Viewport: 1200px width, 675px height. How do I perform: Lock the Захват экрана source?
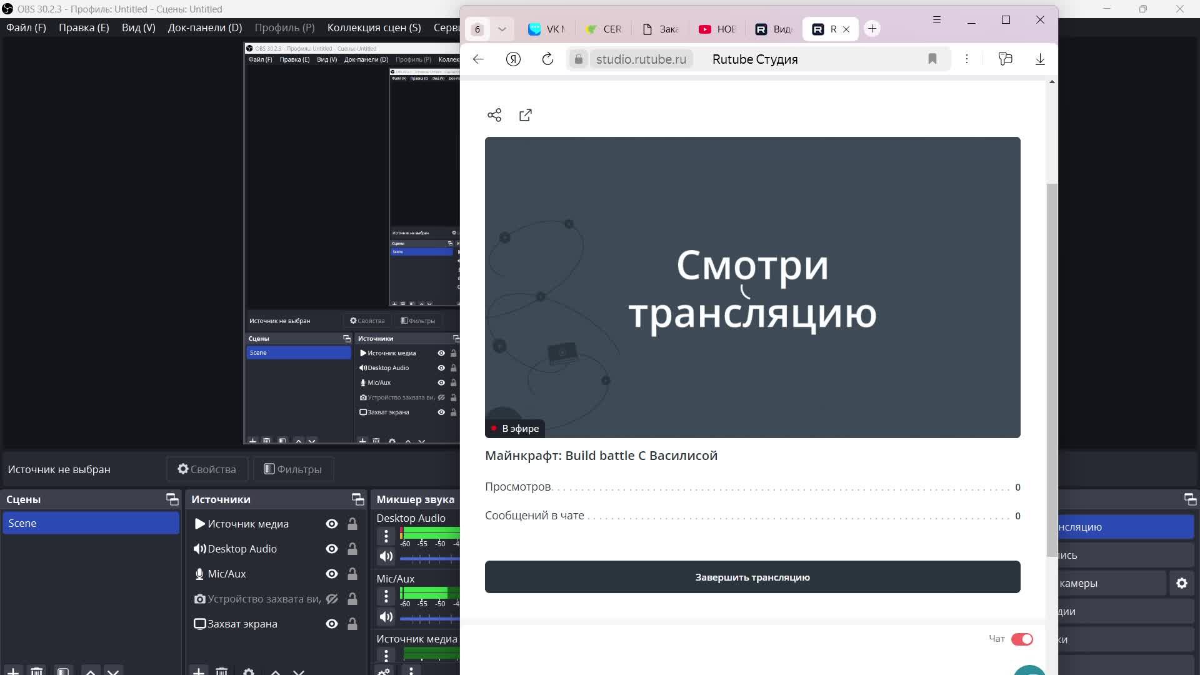352,624
